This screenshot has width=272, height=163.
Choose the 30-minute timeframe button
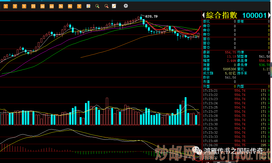(42, 6)
